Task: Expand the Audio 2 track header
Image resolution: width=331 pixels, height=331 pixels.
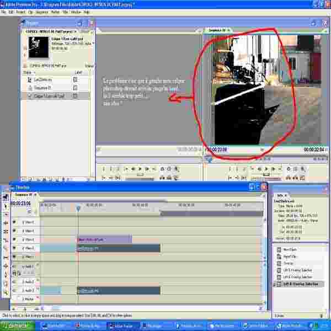Action: coord(23,281)
